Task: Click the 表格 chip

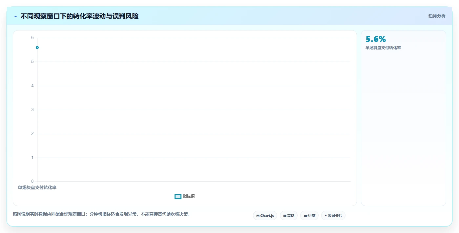Action: coord(289,216)
